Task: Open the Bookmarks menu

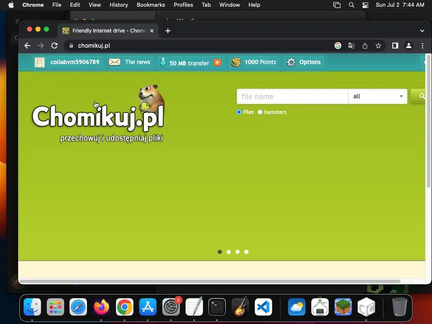Action: (x=151, y=5)
